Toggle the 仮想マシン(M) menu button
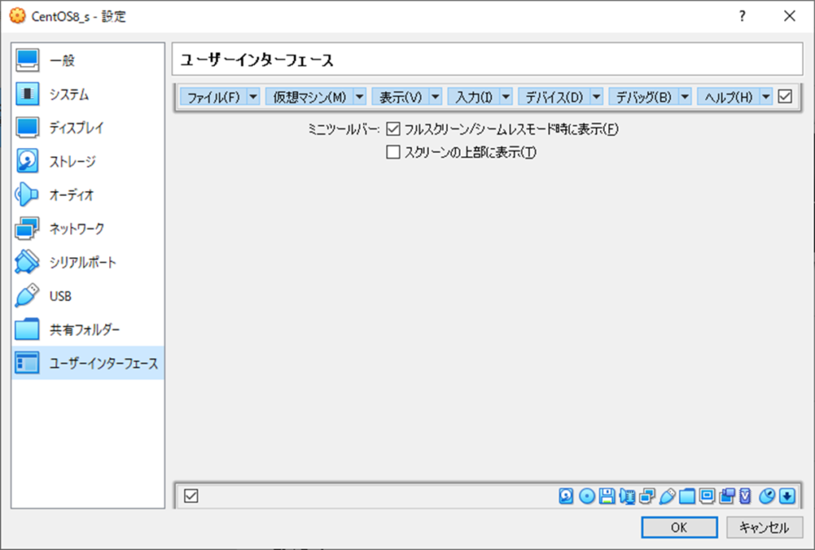815x550 pixels. point(310,96)
